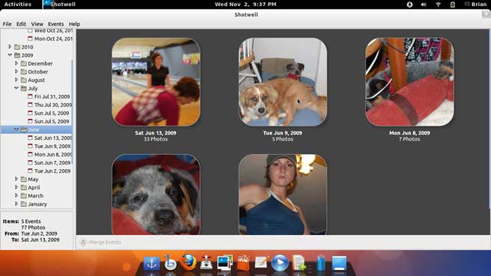Viewport: 491px width, 276px height.
Task: Click the document with green plus dock icon
Action: (299, 263)
